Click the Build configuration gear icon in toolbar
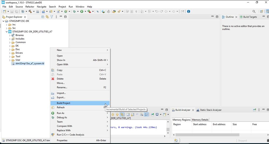Screen dimensions: 269x144 pyautogui.click(x=23, y=12)
